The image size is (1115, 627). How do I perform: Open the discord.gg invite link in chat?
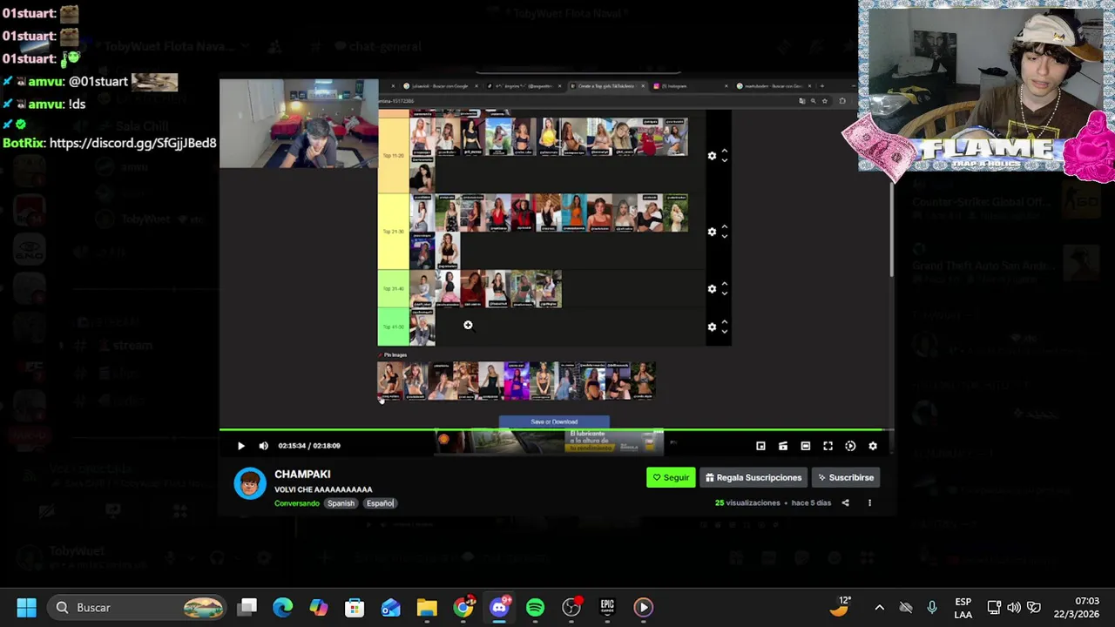(133, 143)
